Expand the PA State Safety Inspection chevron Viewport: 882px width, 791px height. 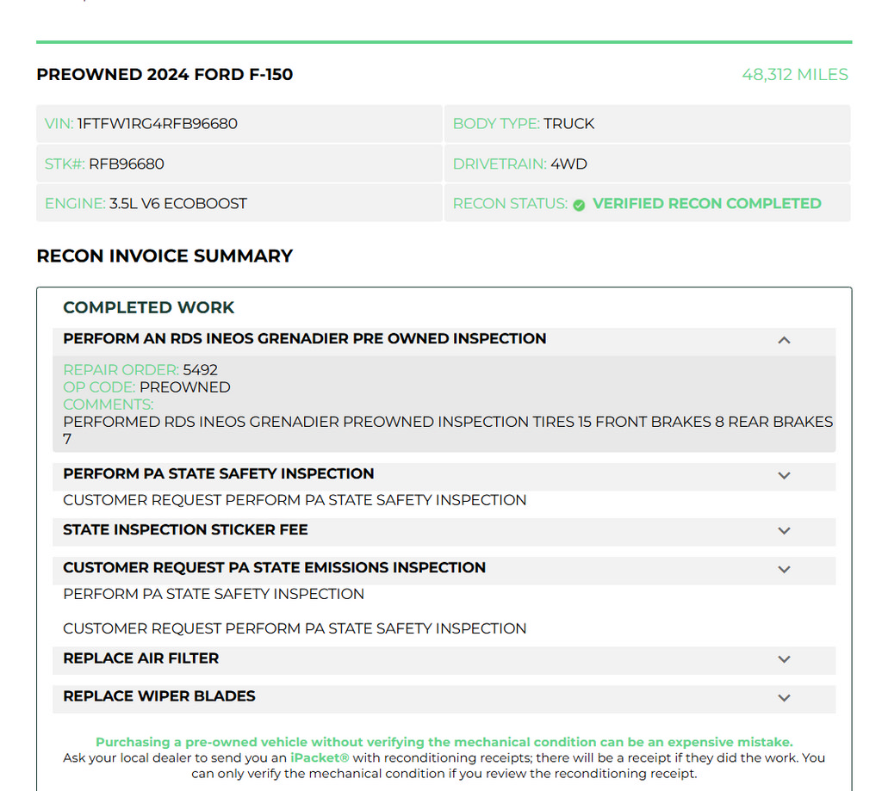click(x=784, y=476)
